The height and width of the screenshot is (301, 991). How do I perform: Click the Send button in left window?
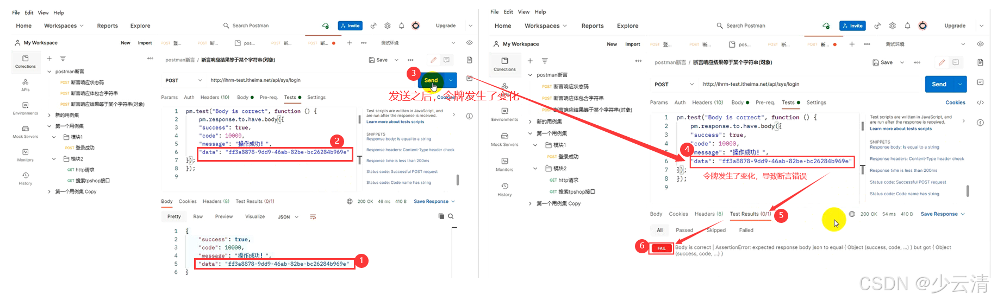(x=431, y=80)
